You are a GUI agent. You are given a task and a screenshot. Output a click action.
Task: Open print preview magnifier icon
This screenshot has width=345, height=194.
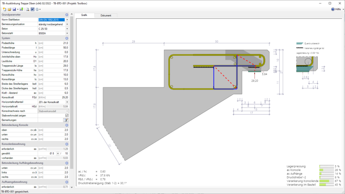pyautogui.click(x=28, y=9)
